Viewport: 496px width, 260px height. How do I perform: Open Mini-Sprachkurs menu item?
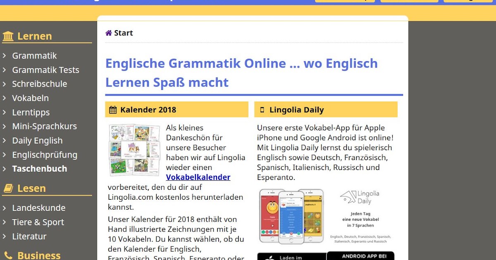click(x=45, y=126)
